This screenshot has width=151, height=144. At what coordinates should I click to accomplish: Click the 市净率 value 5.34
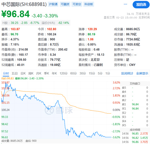click(53, 55)
